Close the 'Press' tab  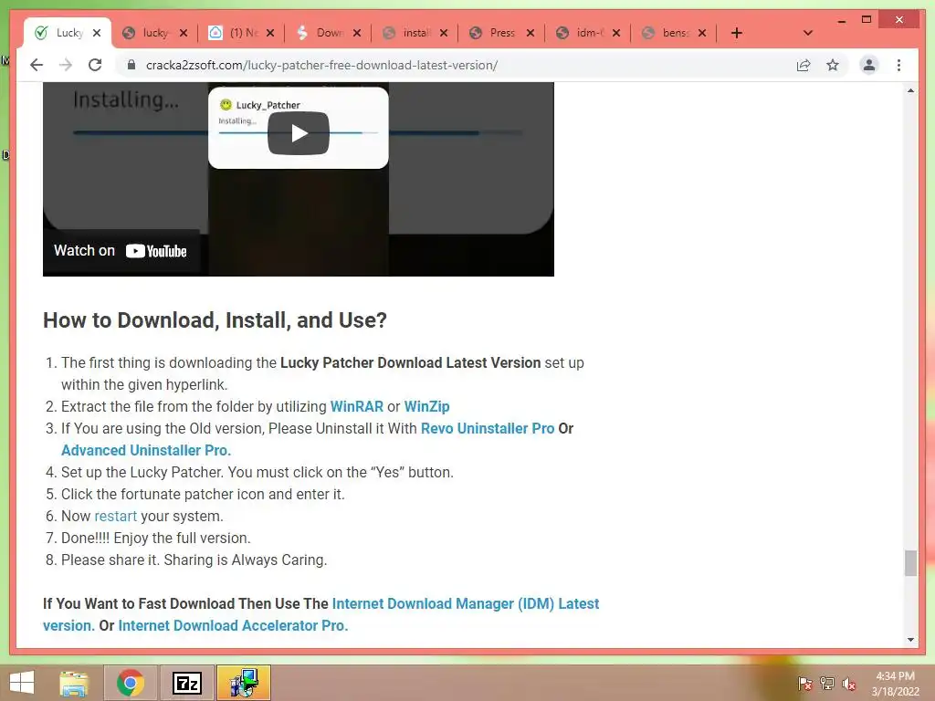pyautogui.click(x=531, y=33)
